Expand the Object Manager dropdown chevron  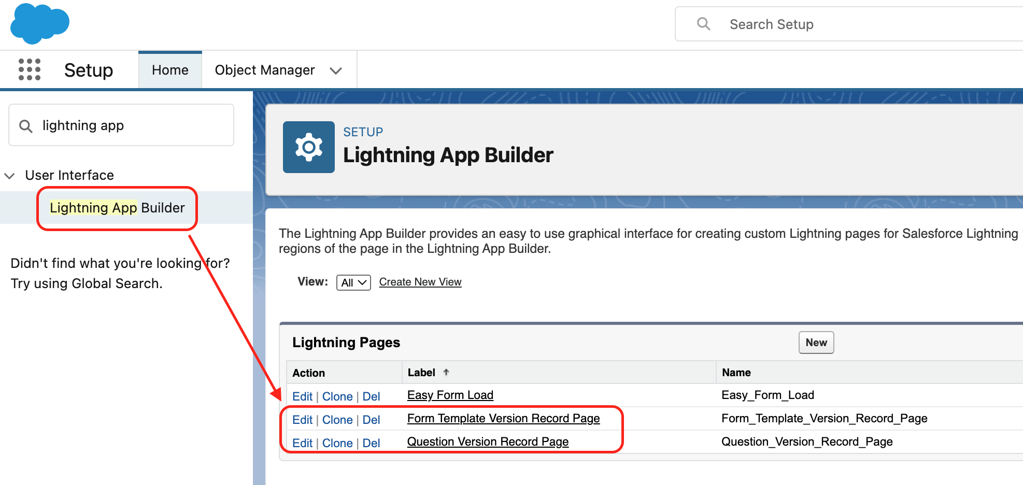[x=336, y=71]
